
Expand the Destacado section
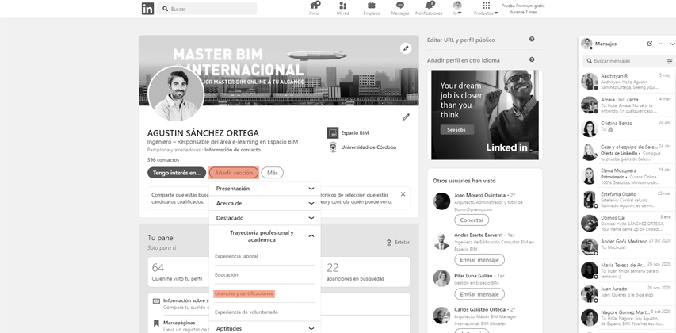[x=265, y=218]
